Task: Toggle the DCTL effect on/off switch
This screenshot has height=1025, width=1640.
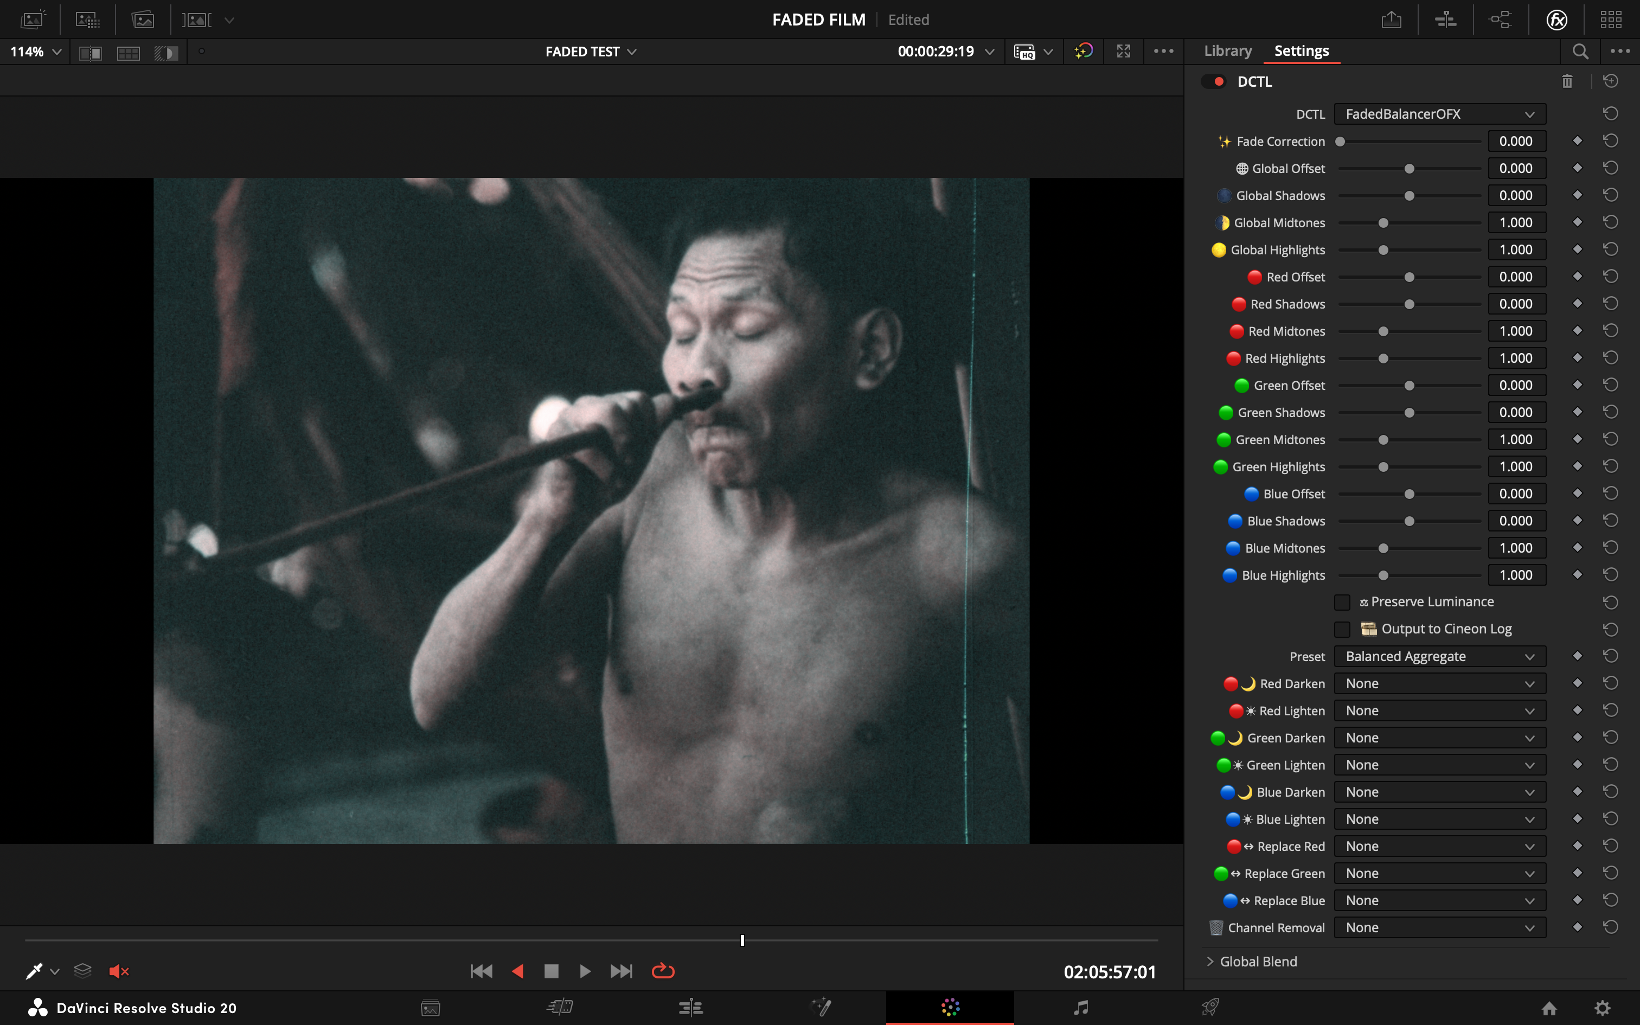Action: click(1214, 81)
